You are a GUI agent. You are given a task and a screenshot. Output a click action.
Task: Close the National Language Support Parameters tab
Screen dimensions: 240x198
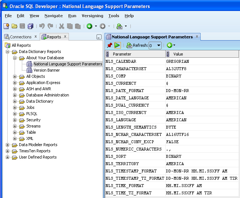pos(197,37)
